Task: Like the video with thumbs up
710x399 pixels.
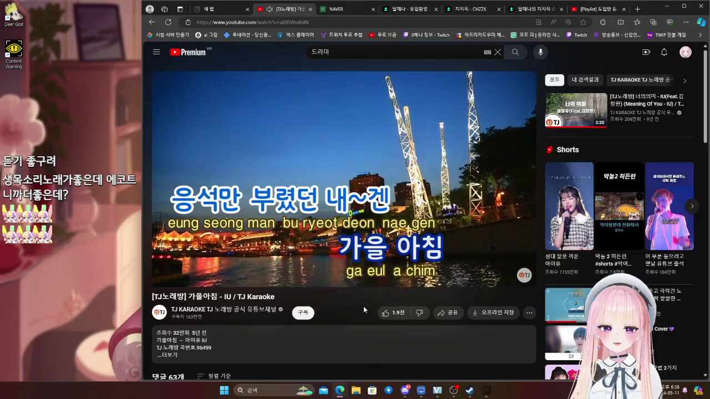Action: pos(393,313)
